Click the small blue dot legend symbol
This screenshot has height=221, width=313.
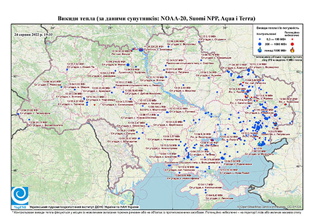[x=260, y=39]
